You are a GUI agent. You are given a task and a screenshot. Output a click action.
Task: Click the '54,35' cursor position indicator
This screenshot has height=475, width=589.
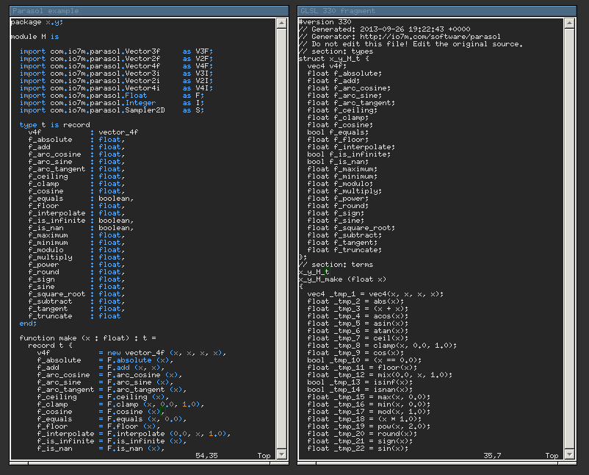pyautogui.click(x=206, y=456)
